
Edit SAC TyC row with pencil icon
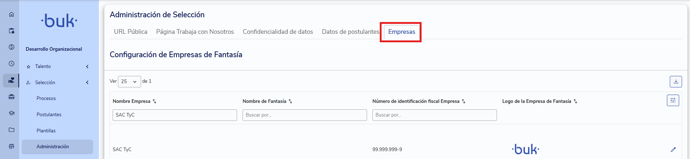pyautogui.click(x=673, y=149)
